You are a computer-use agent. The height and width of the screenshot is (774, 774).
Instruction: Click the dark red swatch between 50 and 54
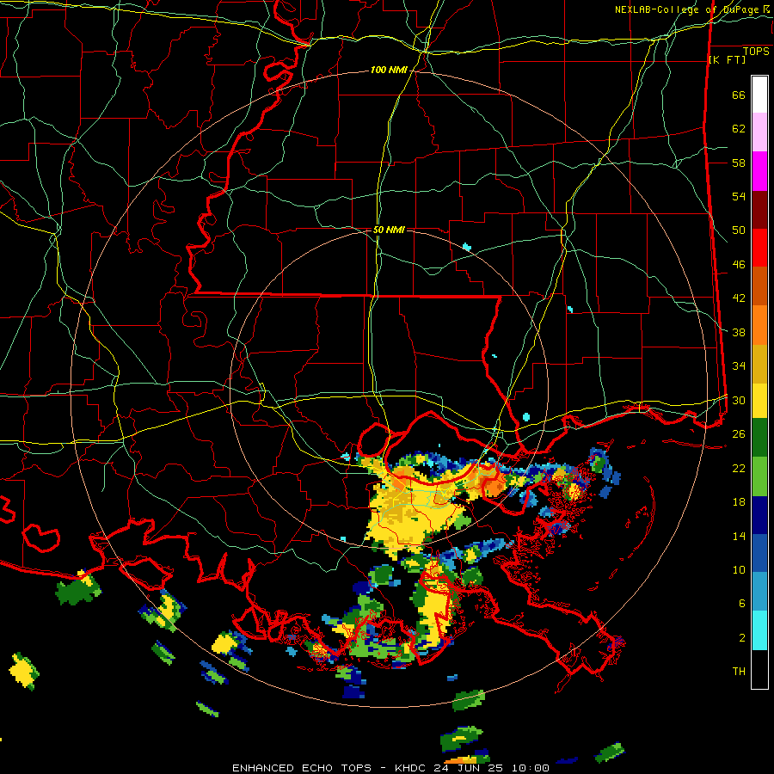pos(759,210)
